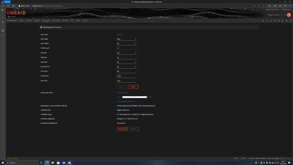Click the SSH port input field
The width and height of the screenshot is (293, 165).
click(127, 57)
